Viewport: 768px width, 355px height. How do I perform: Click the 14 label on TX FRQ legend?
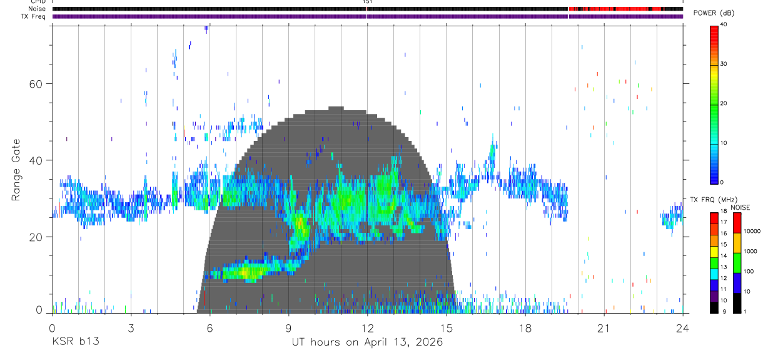click(723, 256)
